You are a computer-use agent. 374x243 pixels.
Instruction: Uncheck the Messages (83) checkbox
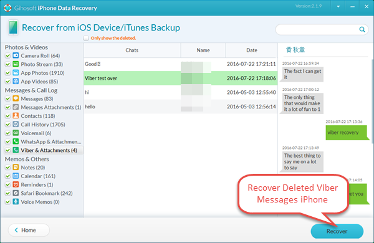tap(7, 98)
